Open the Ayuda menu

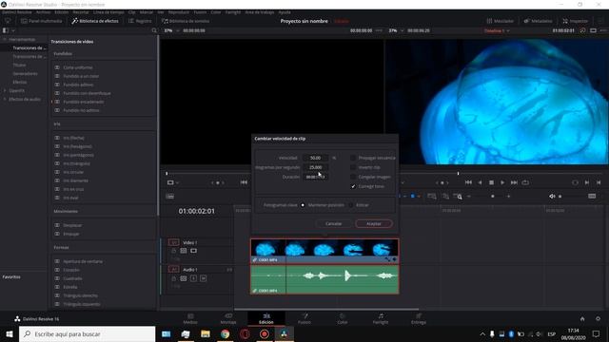[x=285, y=12]
